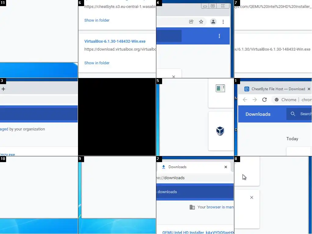Open QEMU Intel HD Installer file link
Viewport: 312px width, 234px height.
[198, 232]
